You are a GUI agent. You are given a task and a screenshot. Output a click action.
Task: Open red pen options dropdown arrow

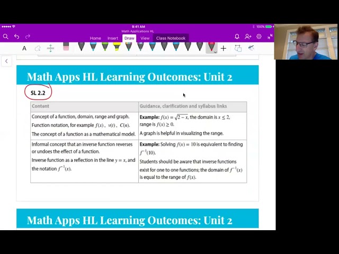[215, 52]
